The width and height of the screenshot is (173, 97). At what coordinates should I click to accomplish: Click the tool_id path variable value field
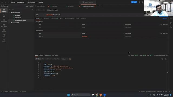coord(103,37)
